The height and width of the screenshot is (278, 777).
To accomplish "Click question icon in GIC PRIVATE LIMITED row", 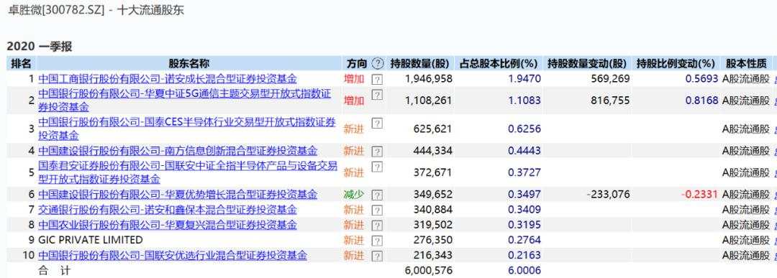I will click(377, 241).
